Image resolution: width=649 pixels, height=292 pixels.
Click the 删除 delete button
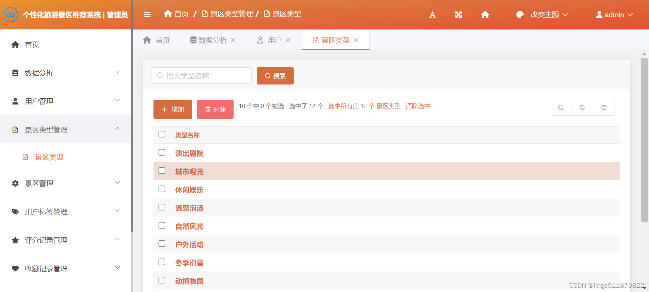pos(215,109)
